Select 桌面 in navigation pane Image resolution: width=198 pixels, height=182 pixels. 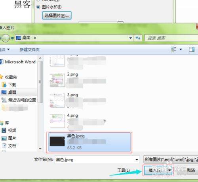pos(12,92)
